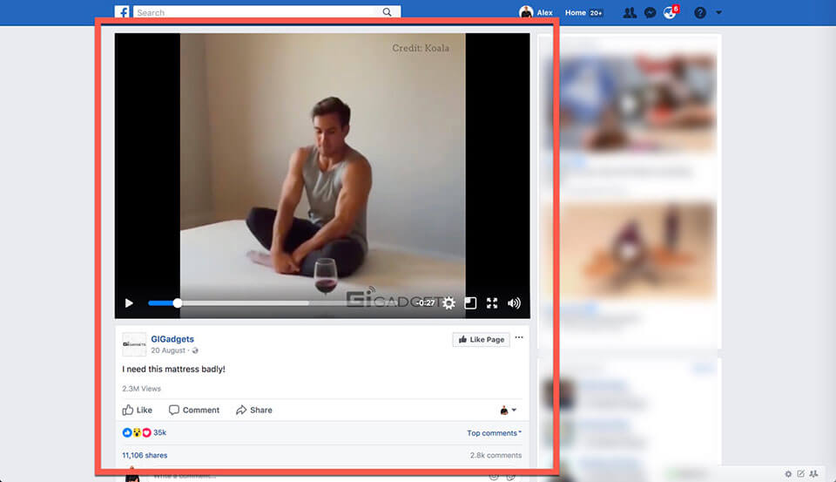Open the chat settings gear icon

pyautogui.click(x=788, y=473)
